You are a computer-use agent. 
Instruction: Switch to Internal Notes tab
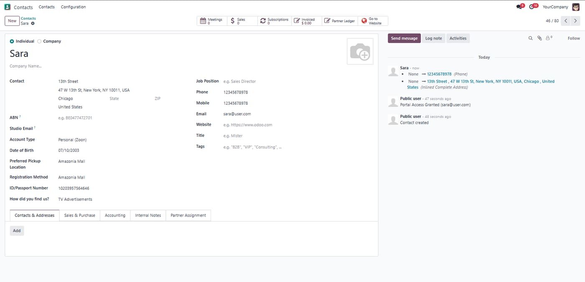[x=148, y=215]
